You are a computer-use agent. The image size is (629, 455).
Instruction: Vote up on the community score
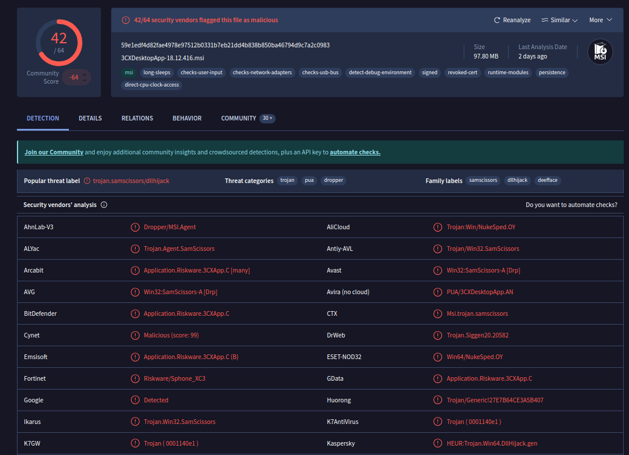pyautogui.click(x=85, y=73)
